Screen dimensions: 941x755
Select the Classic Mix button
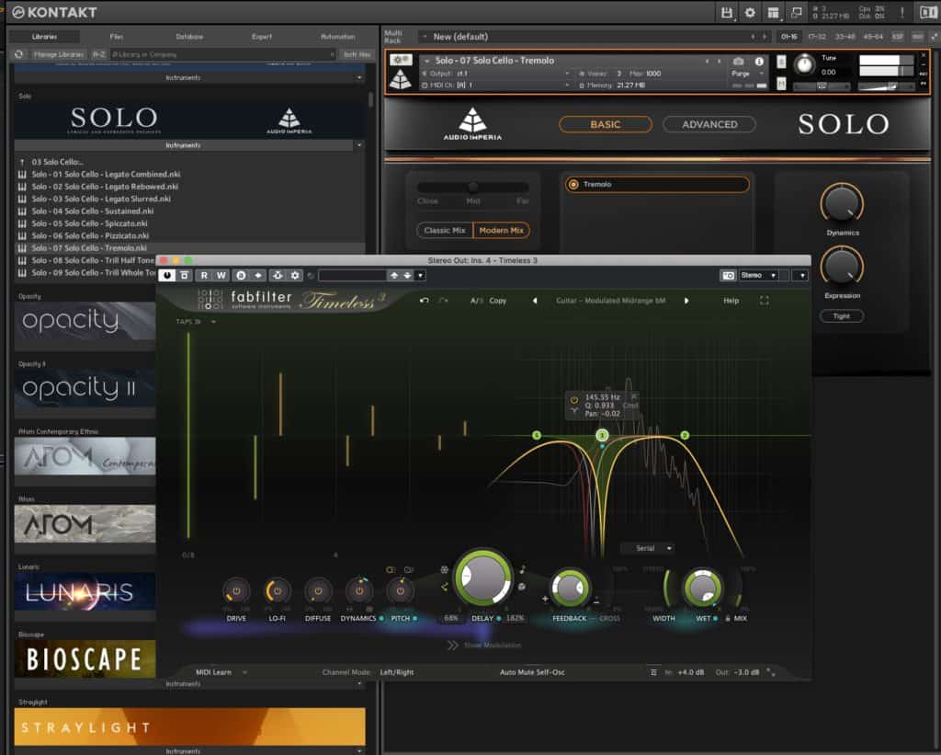tap(445, 230)
